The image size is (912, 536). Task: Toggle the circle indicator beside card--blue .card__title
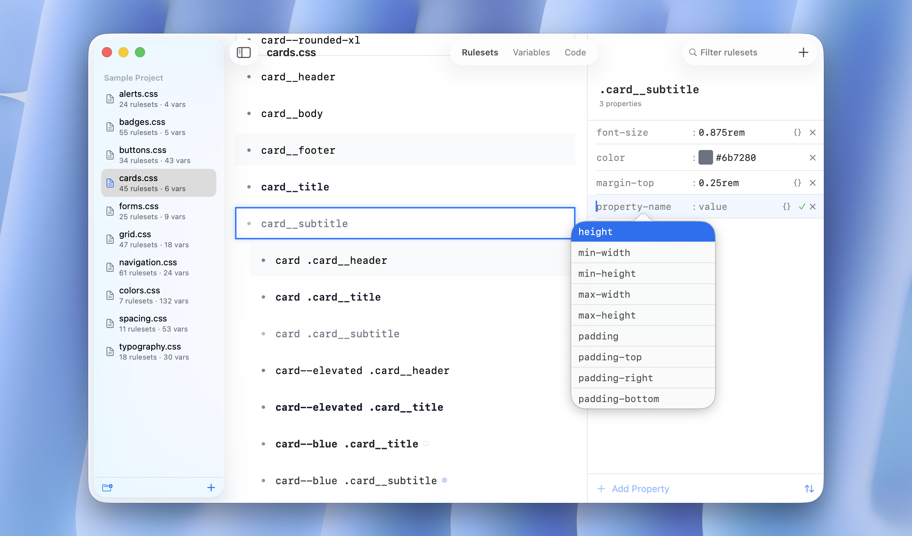tap(426, 443)
